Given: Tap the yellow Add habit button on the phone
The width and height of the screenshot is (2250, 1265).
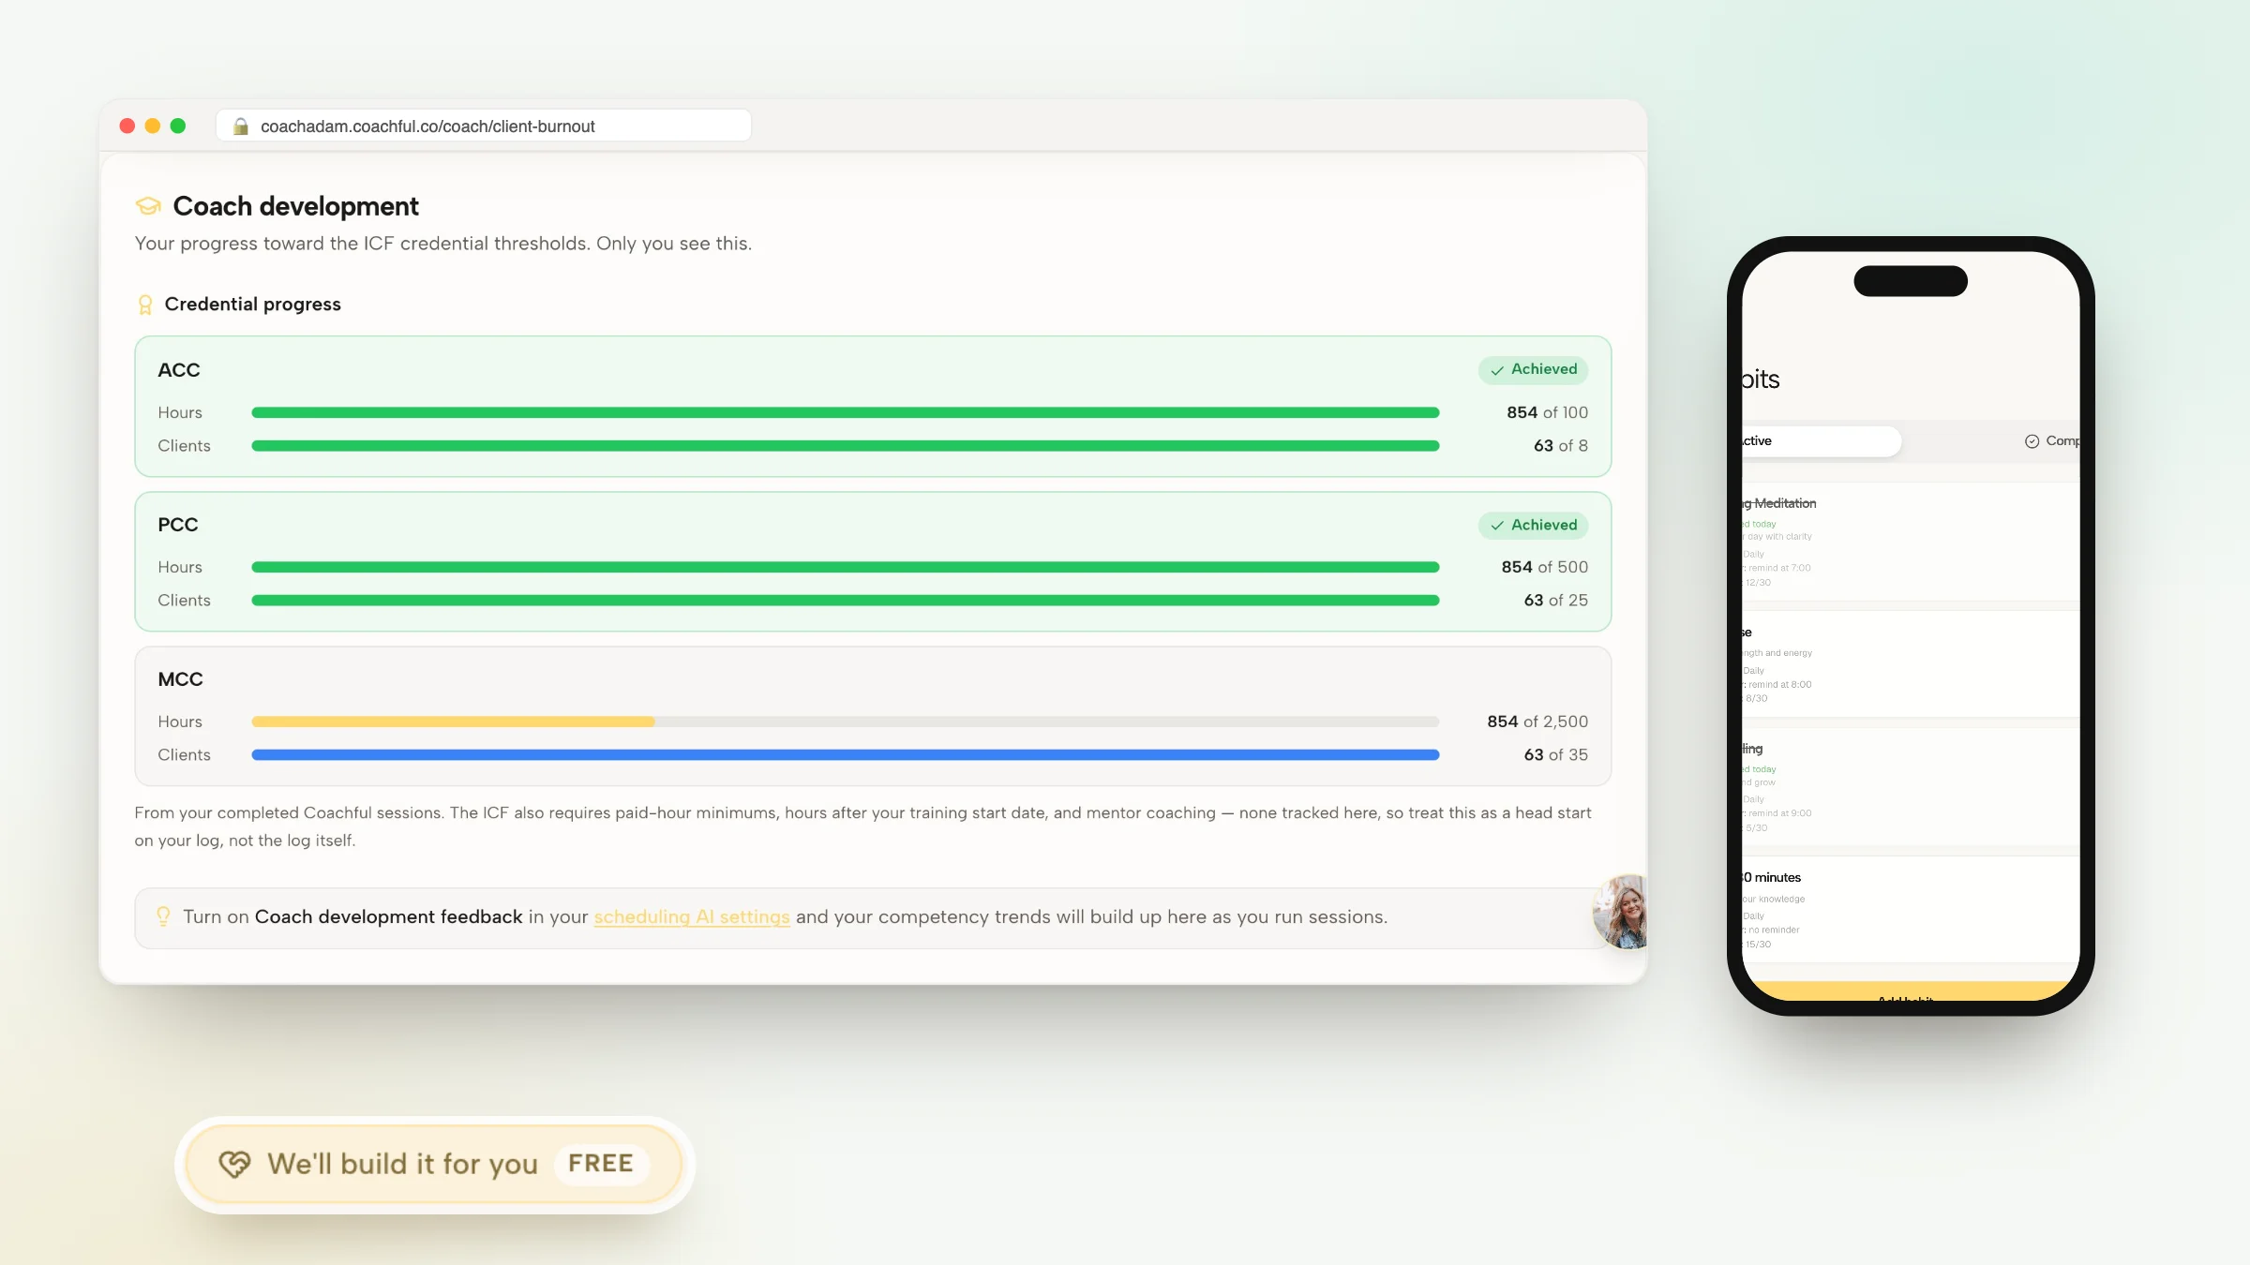Looking at the screenshot, I should pos(1911,991).
